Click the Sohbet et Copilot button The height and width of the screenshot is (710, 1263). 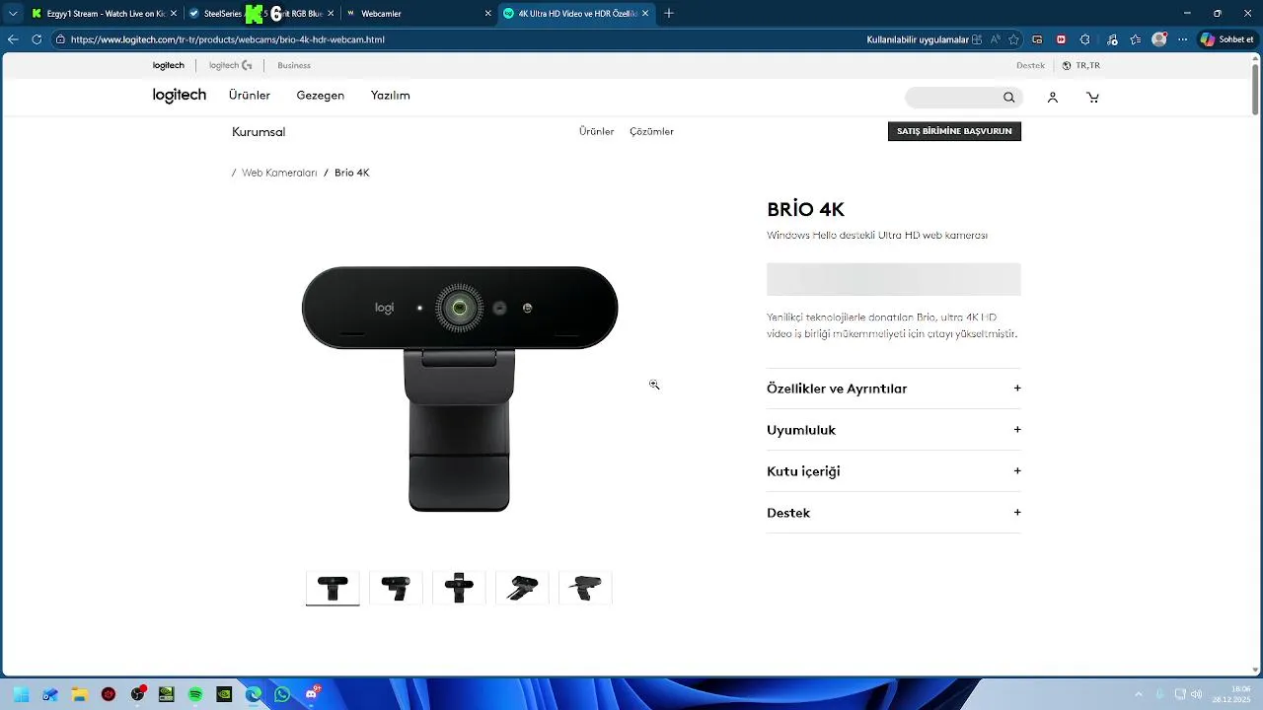[x=1226, y=39]
